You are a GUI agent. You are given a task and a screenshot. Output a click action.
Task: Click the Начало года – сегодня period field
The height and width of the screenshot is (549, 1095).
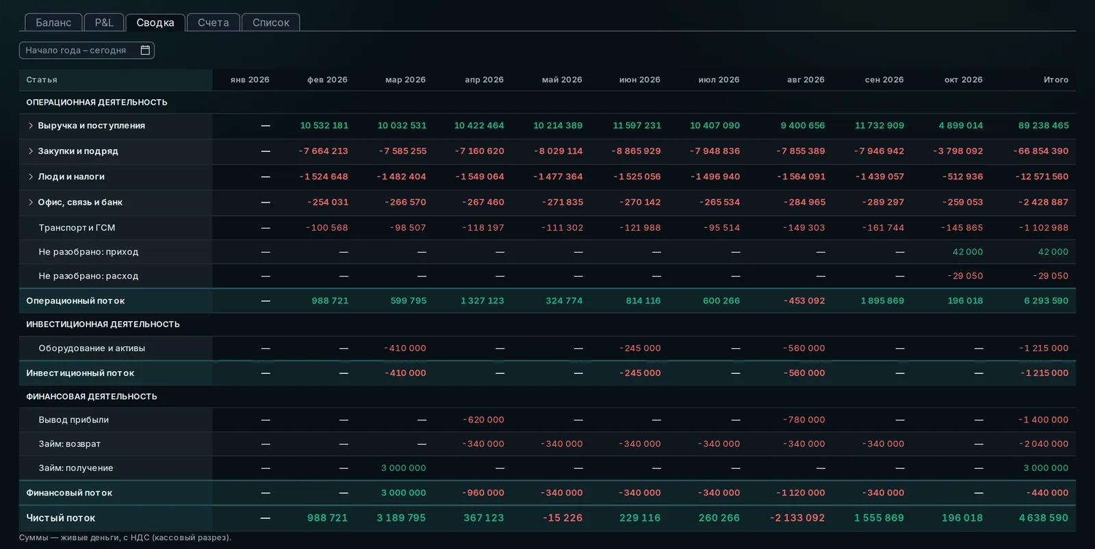click(x=87, y=50)
